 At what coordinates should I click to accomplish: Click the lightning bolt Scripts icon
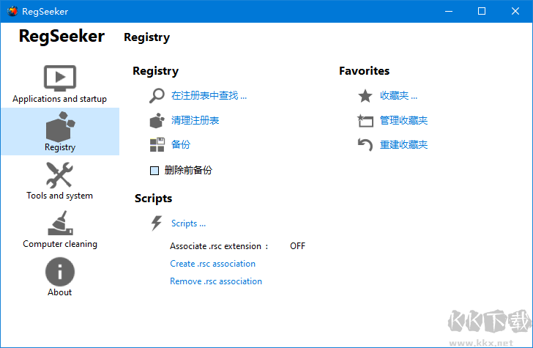click(157, 223)
